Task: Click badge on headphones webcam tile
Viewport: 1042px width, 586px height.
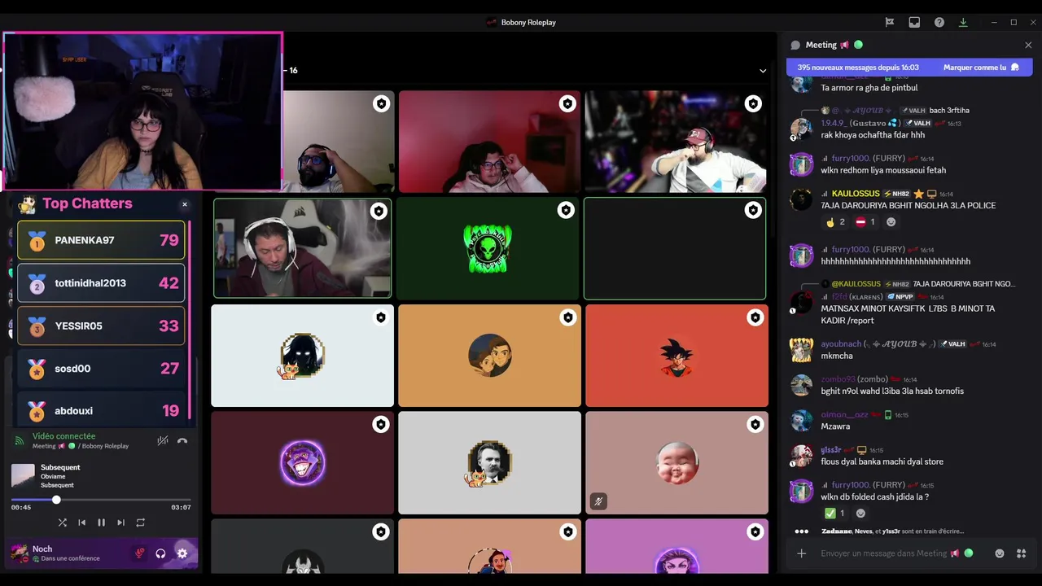Action: tap(378, 212)
